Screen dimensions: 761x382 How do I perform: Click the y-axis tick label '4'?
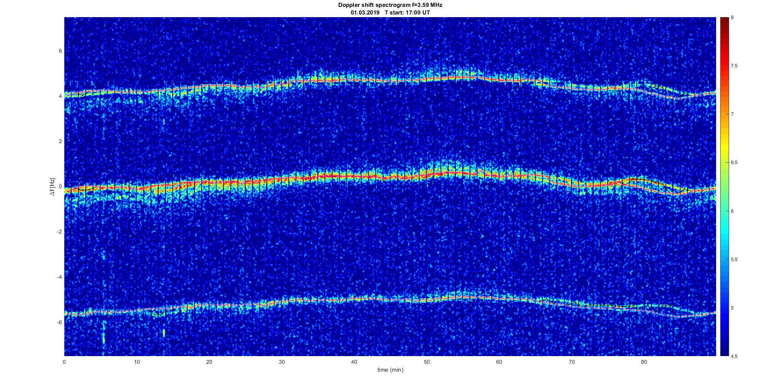pyautogui.click(x=60, y=96)
